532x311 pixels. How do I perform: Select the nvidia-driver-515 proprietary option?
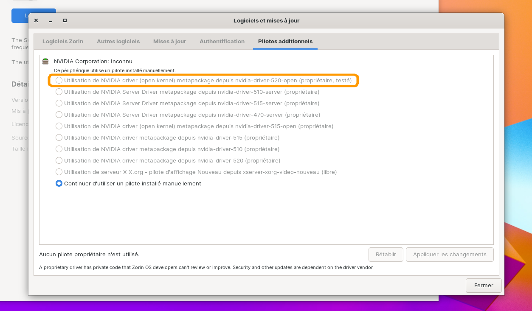(x=59, y=137)
